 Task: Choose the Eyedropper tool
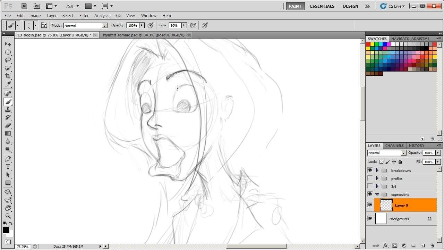8,84
